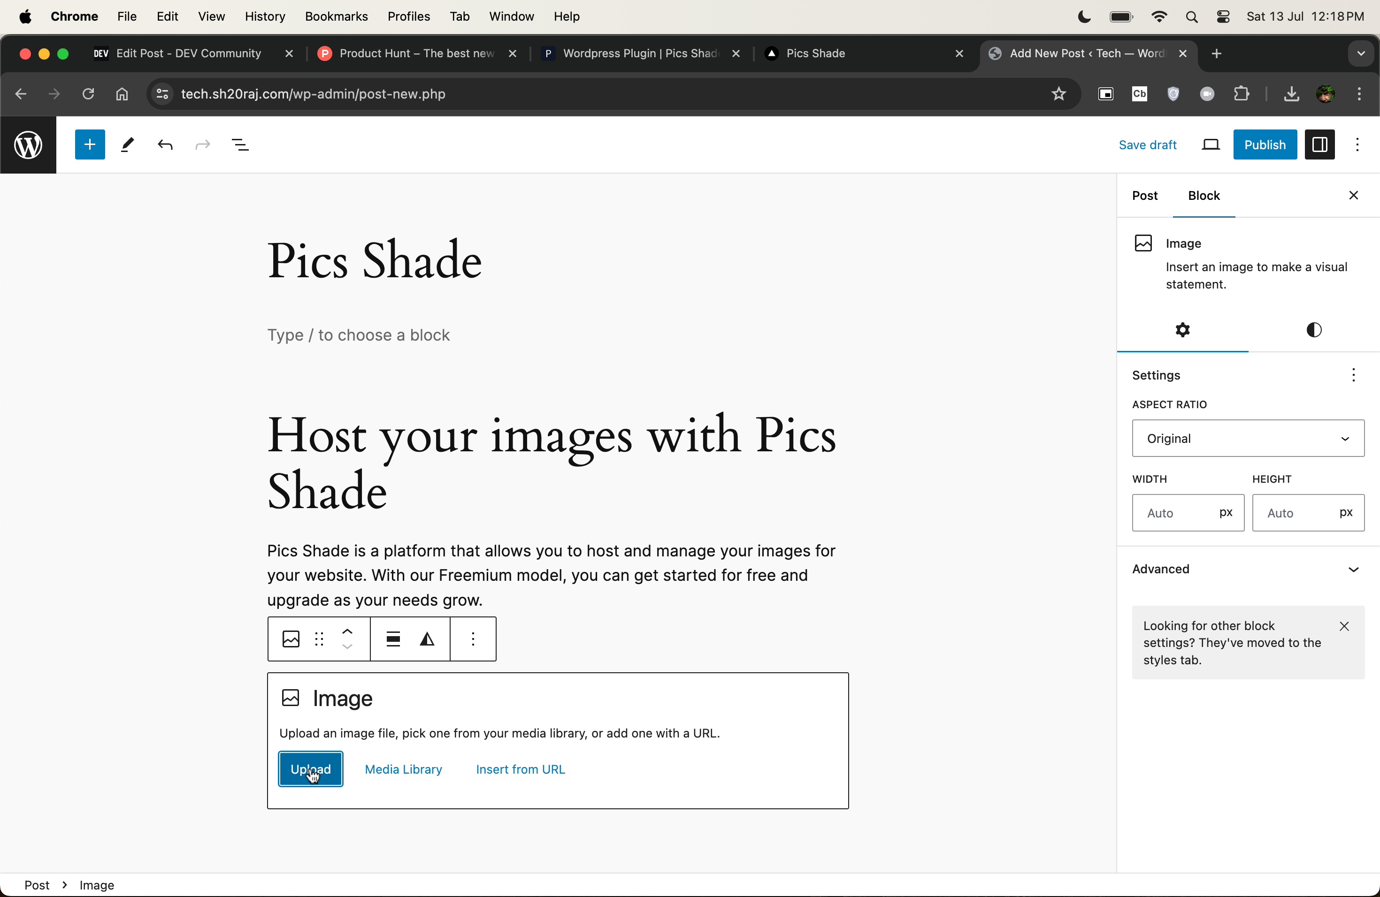Click Post in the bottom breadcrumb
Screen dimensions: 1380x897
(x=37, y=885)
